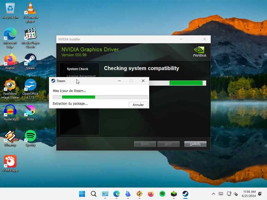This screenshot has width=267, height=200.
Task: Click the Steam logo in the dialog title bar
Action: 53,81
